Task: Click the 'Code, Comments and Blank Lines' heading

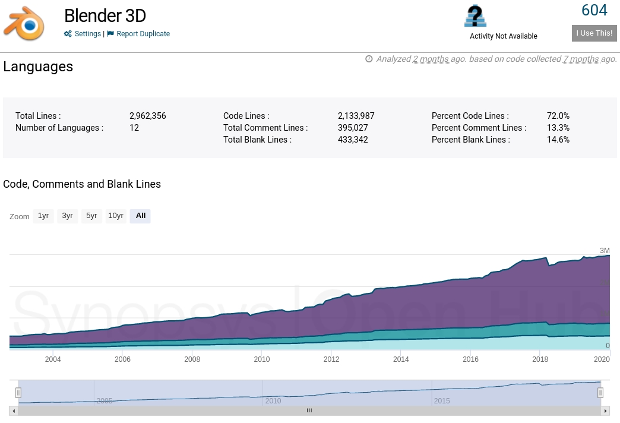Action: 82,184
